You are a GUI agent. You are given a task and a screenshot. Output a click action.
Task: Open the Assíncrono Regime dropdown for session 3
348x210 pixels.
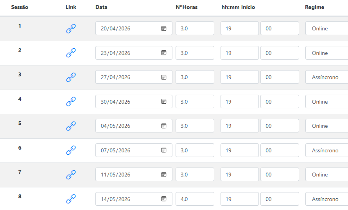click(327, 77)
